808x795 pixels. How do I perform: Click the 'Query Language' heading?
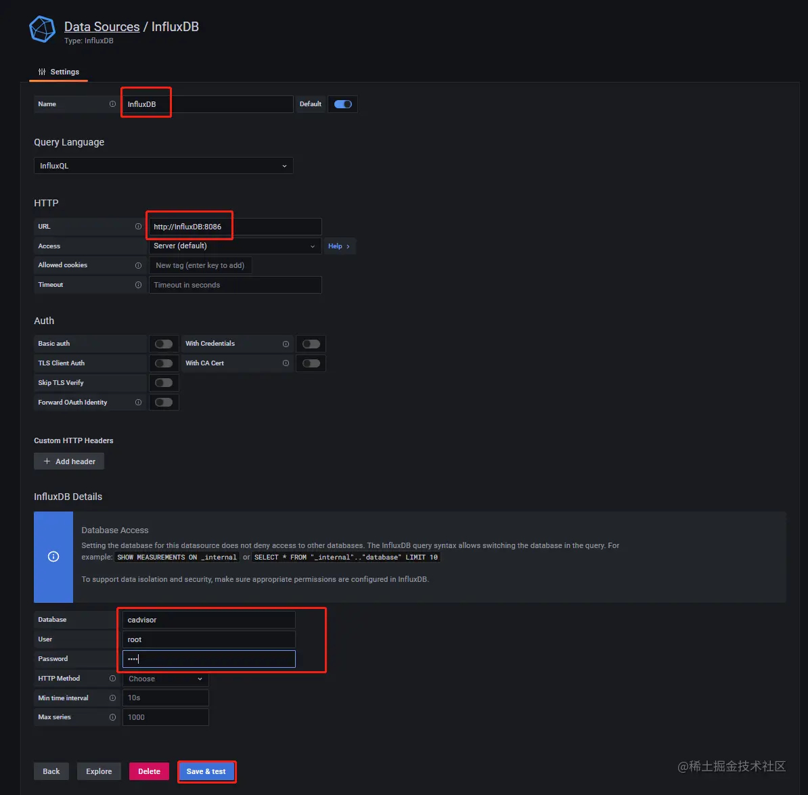69,142
